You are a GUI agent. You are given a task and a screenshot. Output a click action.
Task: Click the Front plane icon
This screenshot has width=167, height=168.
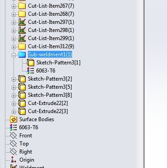[14, 136]
